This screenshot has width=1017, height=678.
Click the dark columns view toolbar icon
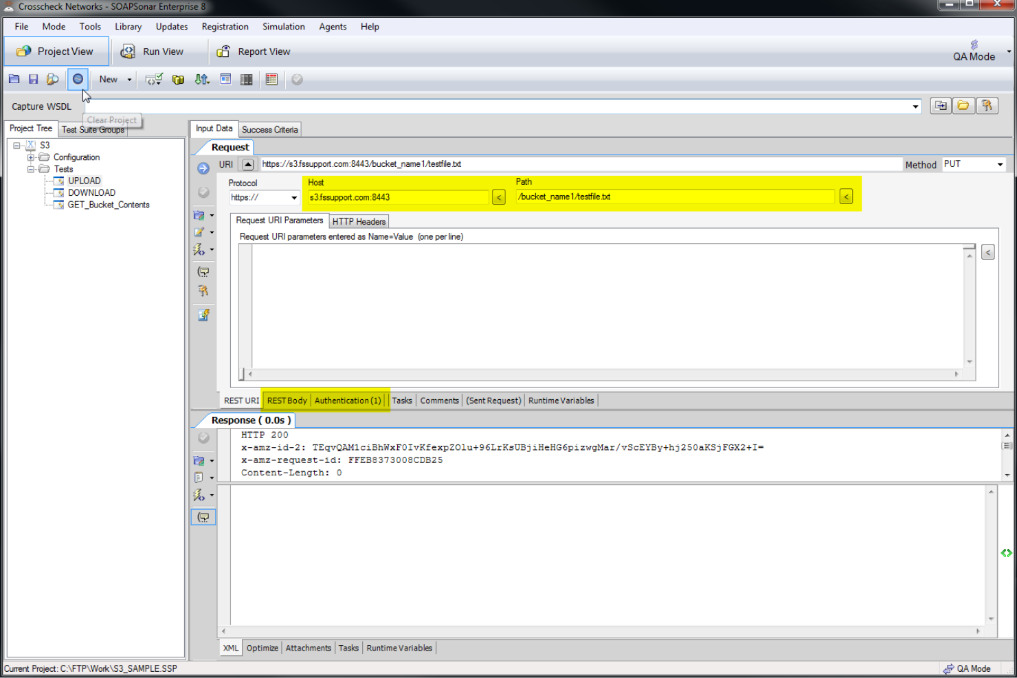point(247,80)
